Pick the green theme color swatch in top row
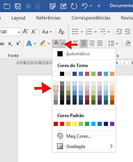This screenshot has width=133, height=162. (93, 74)
